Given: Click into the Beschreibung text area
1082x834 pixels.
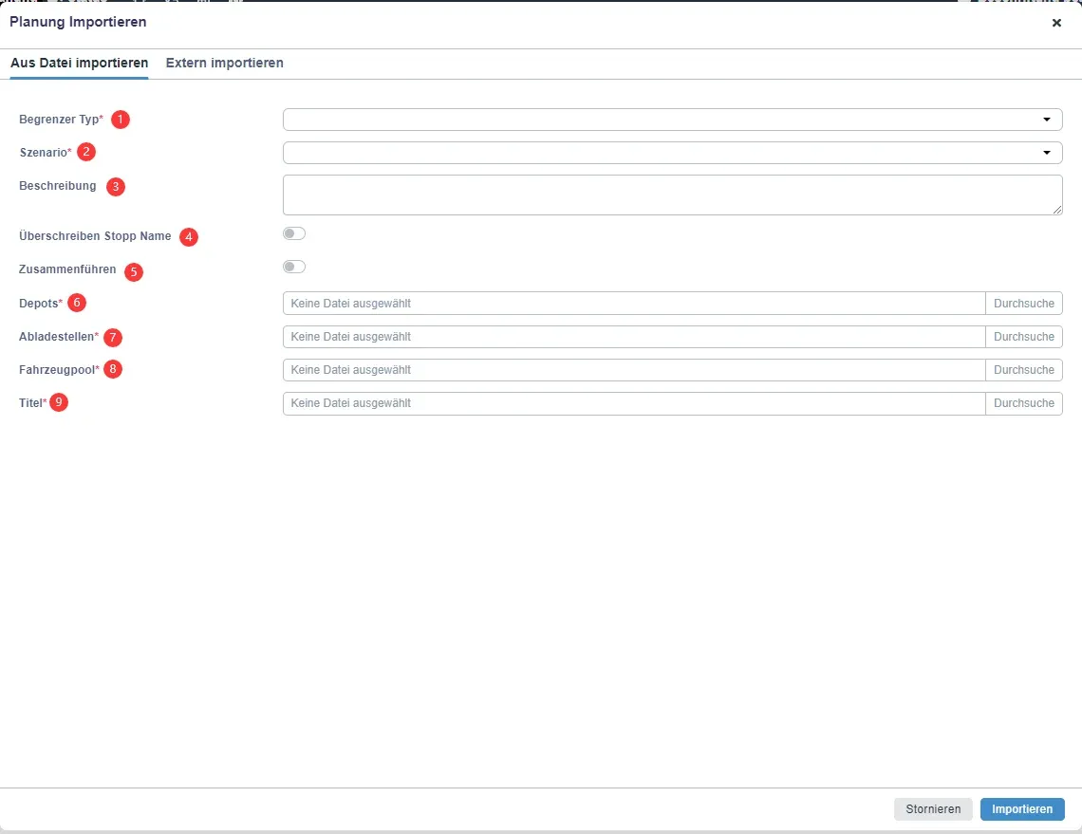Looking at the screenshot, I should (x=672, y=195).
